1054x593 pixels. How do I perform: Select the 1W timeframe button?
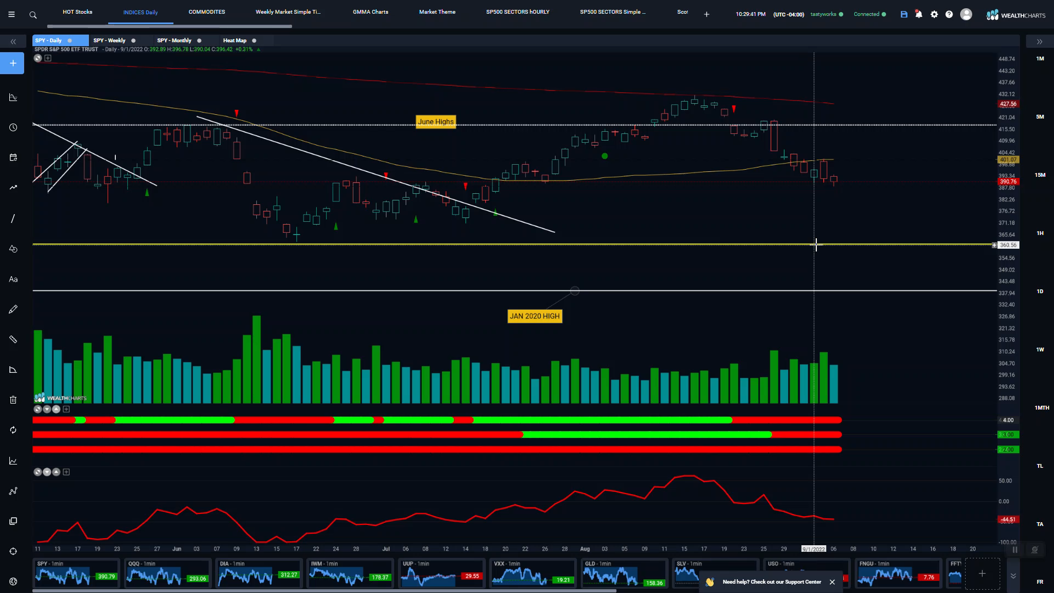1040,350
